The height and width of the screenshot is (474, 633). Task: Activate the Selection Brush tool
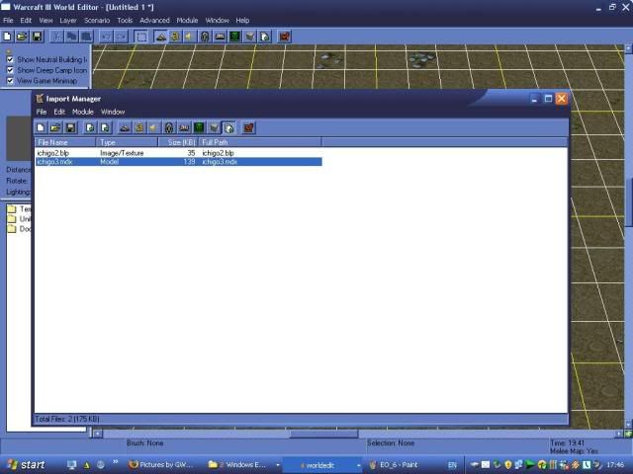coord(141,37)
